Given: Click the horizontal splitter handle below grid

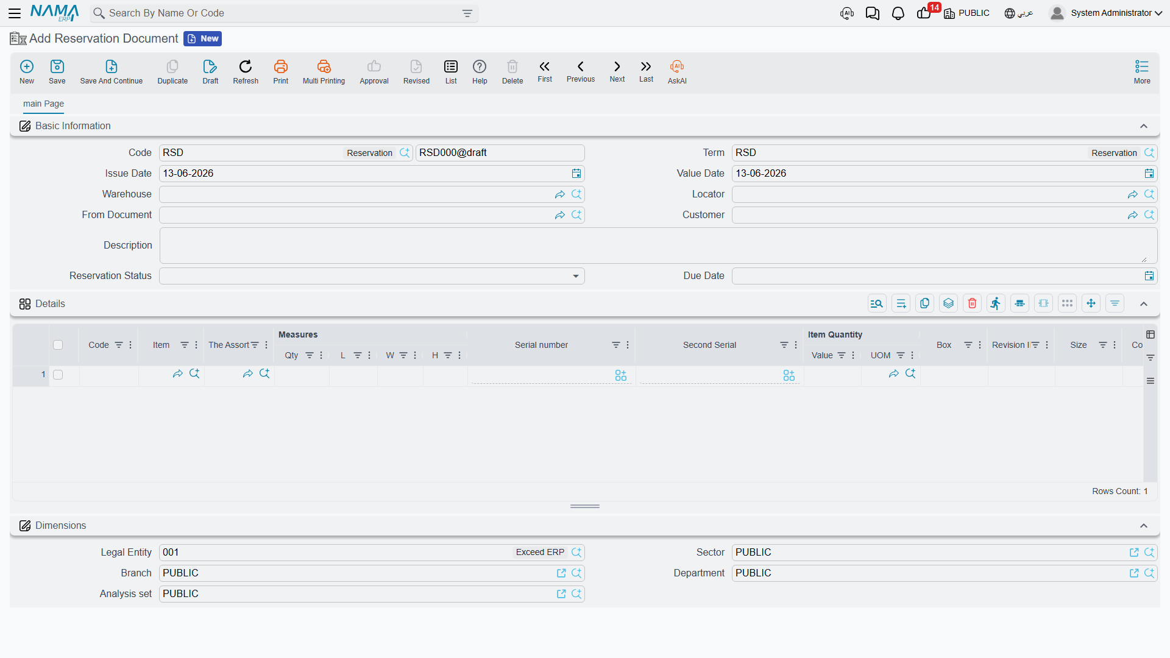Looking at the screenshot, I should pos(585,506).
